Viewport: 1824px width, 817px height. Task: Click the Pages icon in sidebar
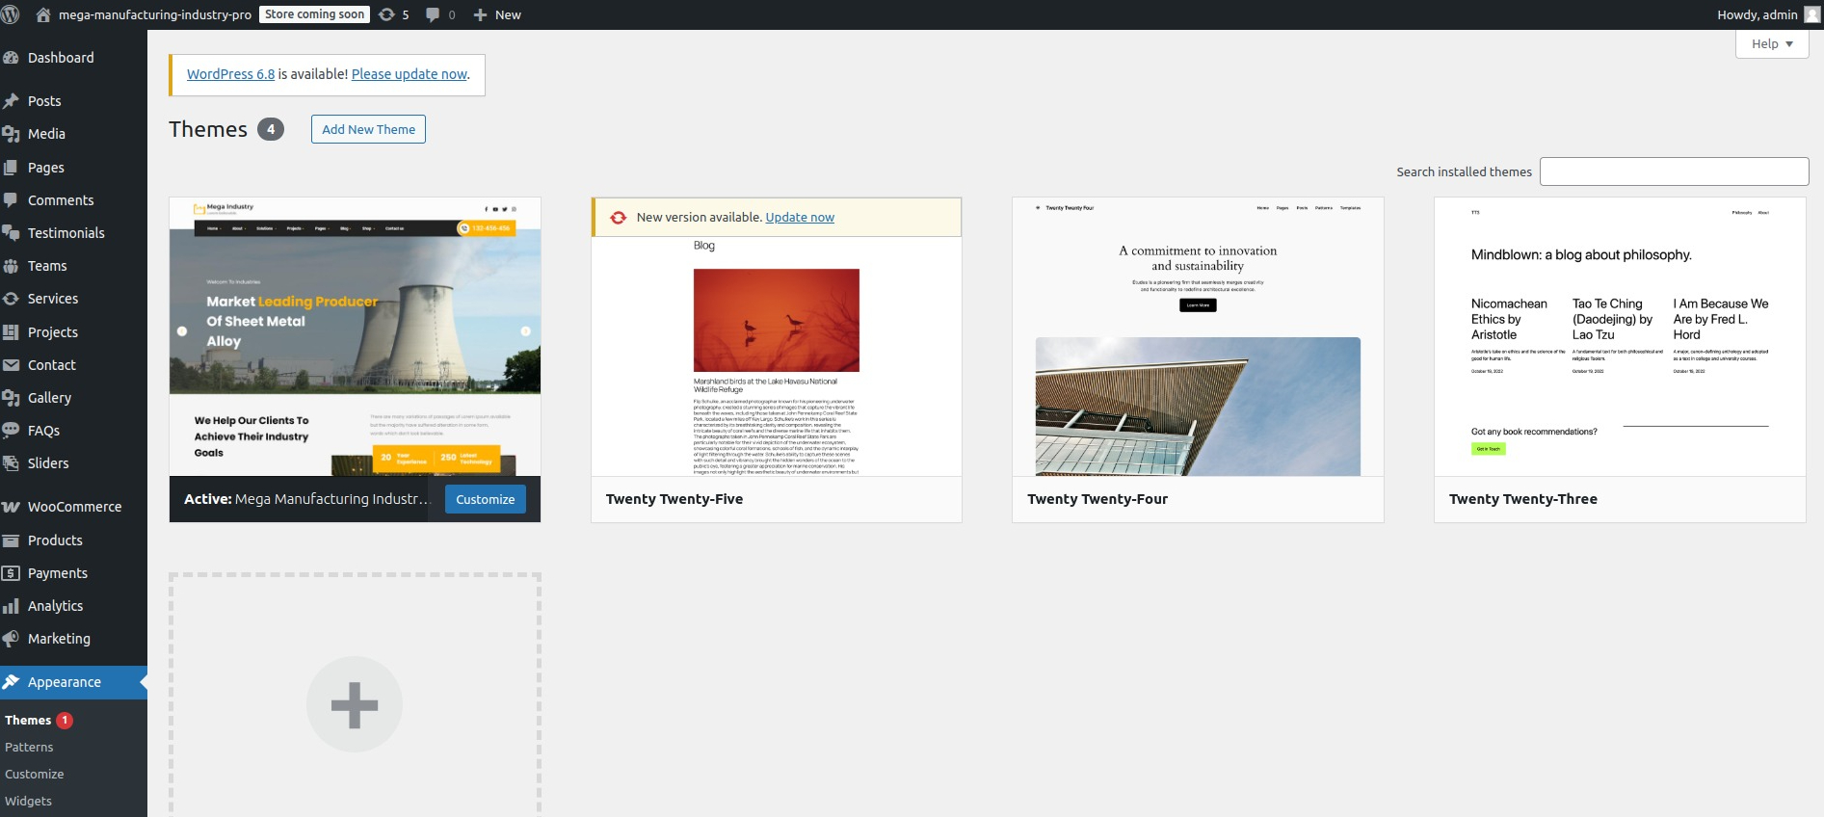[x=12, y=168]
